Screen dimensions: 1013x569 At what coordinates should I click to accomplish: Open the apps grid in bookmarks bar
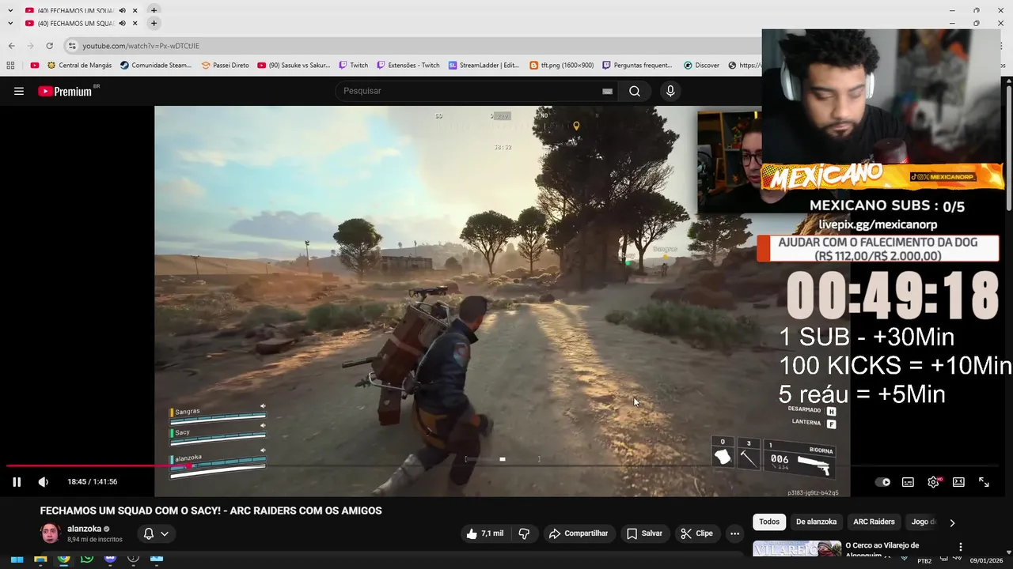(x=10, y=66)
